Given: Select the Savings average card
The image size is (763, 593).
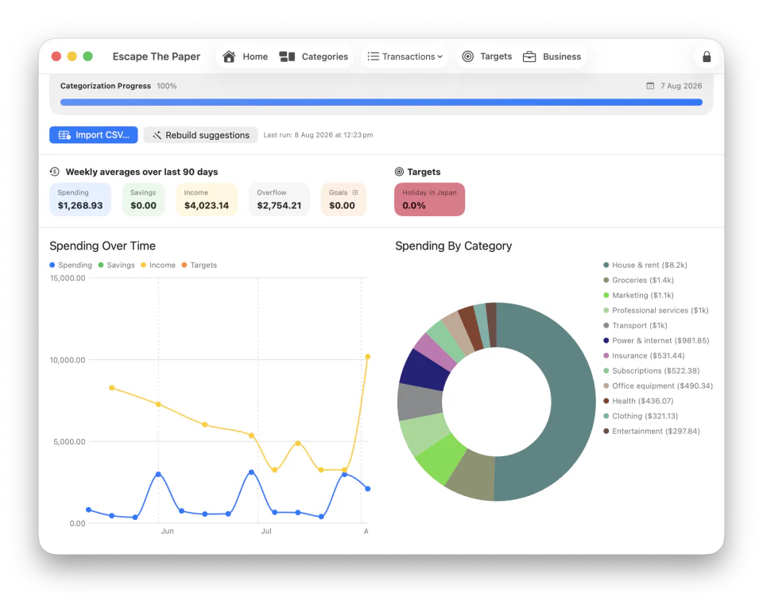Looking at the screenshot, I should [x=144, y=200].
